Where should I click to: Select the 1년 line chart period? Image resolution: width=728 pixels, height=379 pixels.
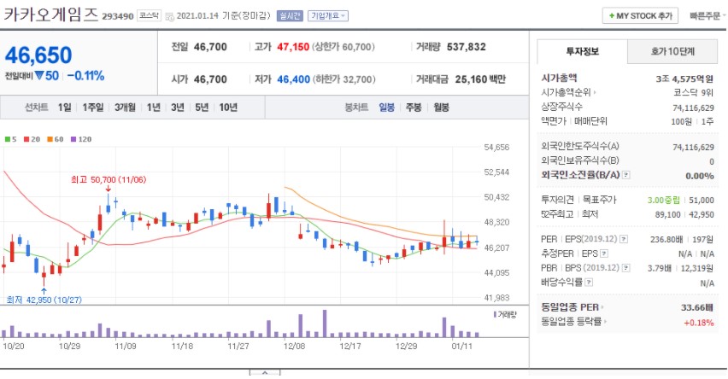click(x=153, y=108)
